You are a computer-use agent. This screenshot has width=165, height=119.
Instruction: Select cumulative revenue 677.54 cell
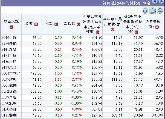point(112,115)
